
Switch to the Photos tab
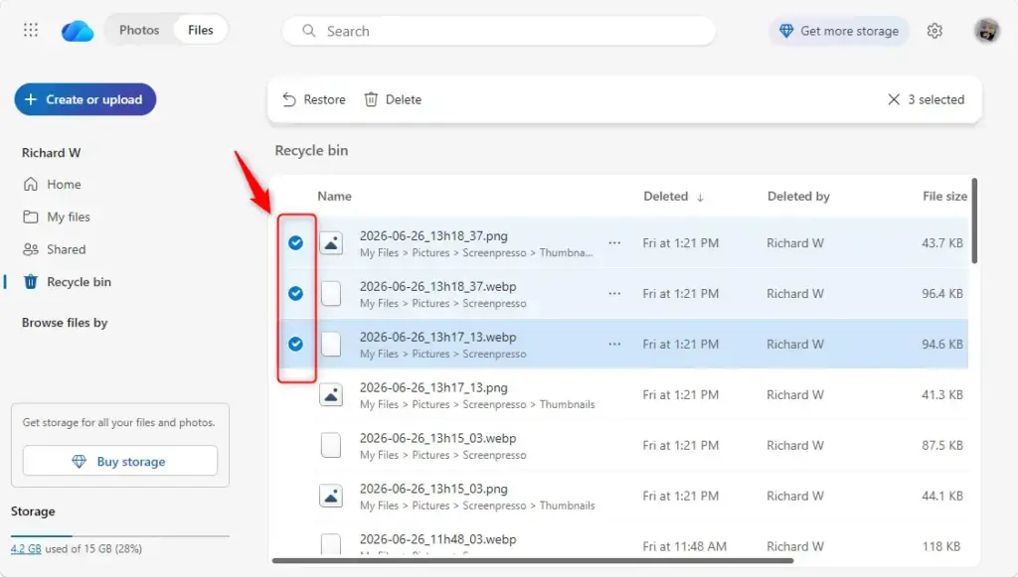(x=139, y=30)
